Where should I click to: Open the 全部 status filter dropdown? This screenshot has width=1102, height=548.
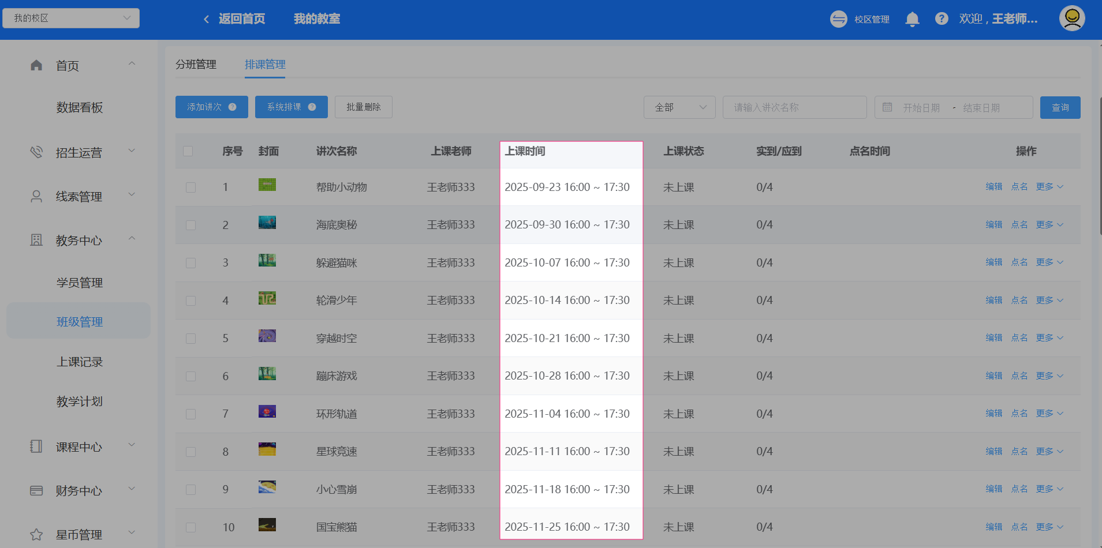pos(679,107)
